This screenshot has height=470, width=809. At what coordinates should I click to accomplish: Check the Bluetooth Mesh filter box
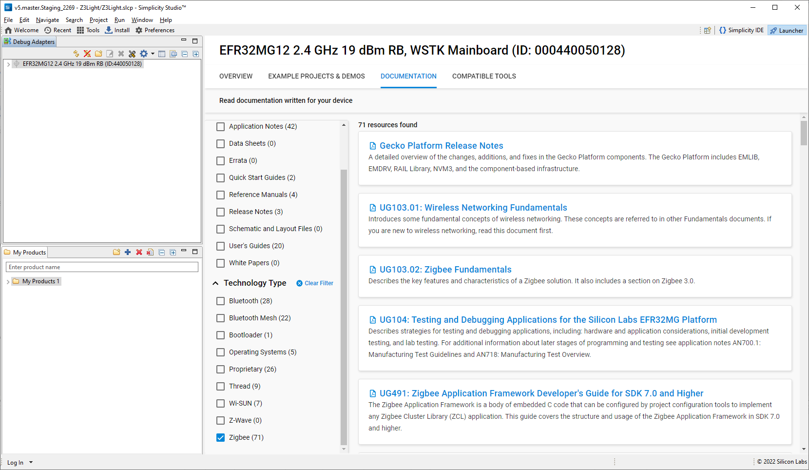[221, 318]
